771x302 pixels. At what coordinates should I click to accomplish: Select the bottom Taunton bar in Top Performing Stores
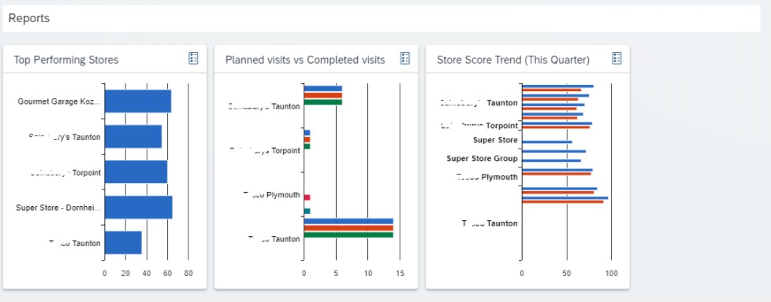(123, 243)
